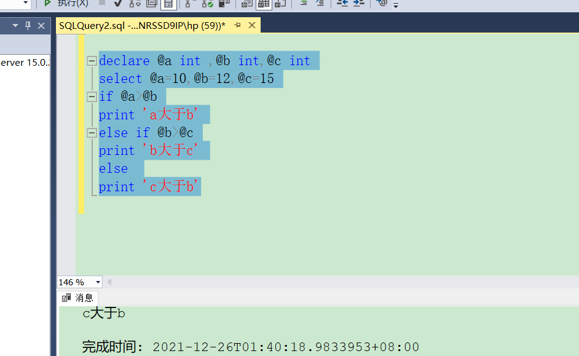Close the SQLQuery2.sql tab
This screenshot has width=579, height=356.
(x=252, y=25)
